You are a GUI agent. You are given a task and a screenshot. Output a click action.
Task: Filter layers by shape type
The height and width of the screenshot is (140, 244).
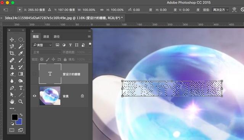pyautogui.click(x=77, y=45)
